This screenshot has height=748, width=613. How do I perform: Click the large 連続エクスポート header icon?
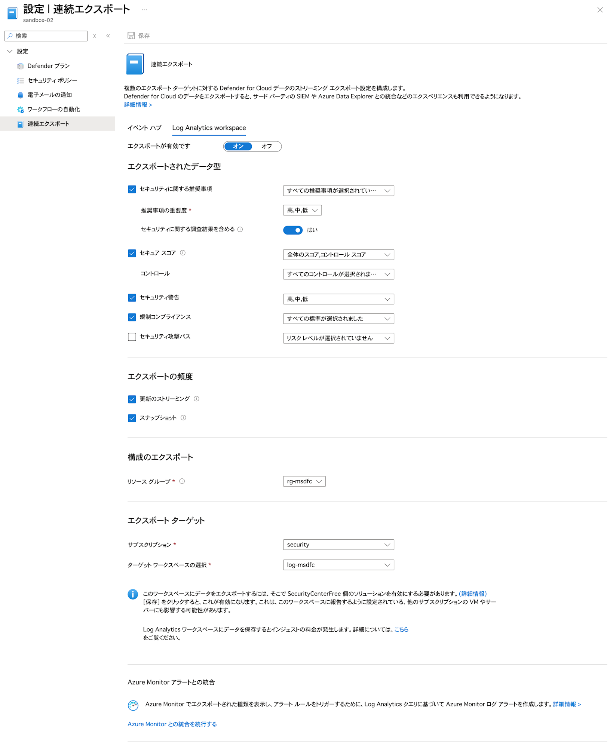pyautogui.click(x=135, y=64)
